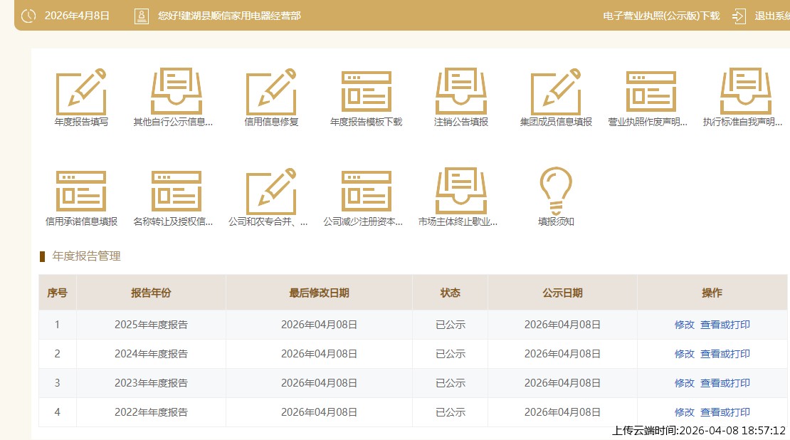Click 修改 for 2023年年度报告
This screenshot has height=440, width=790.
(x=684, y=383)
